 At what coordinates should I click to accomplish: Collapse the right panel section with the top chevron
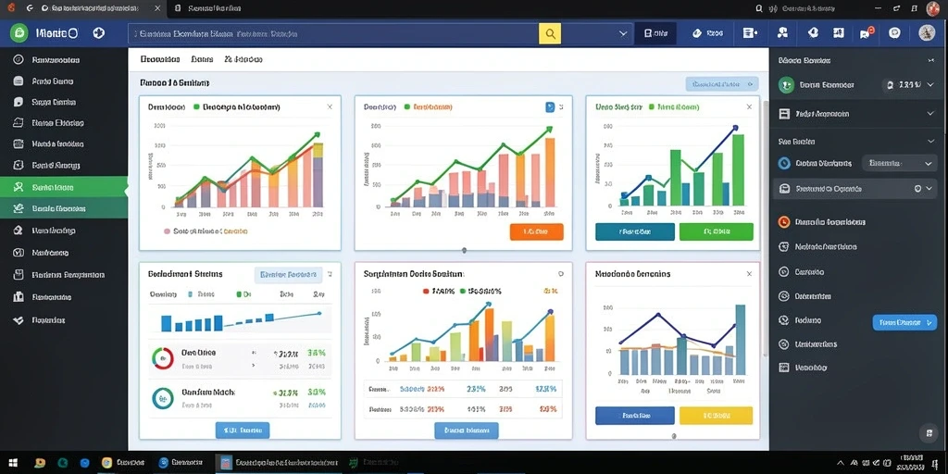pyautogui.click(x=930, y=60)
